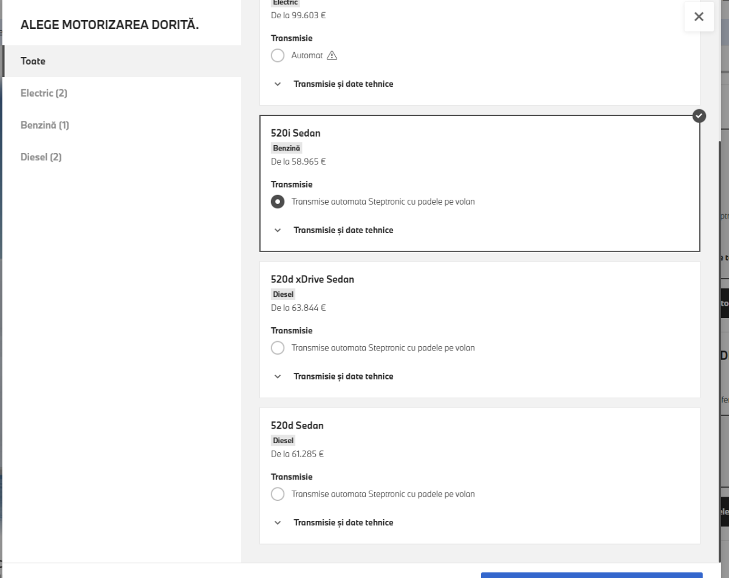Screen dimensions: 729x578
Task: Click the chevron arrow under 520d Sedan
Action: click(x=278, y=523)
